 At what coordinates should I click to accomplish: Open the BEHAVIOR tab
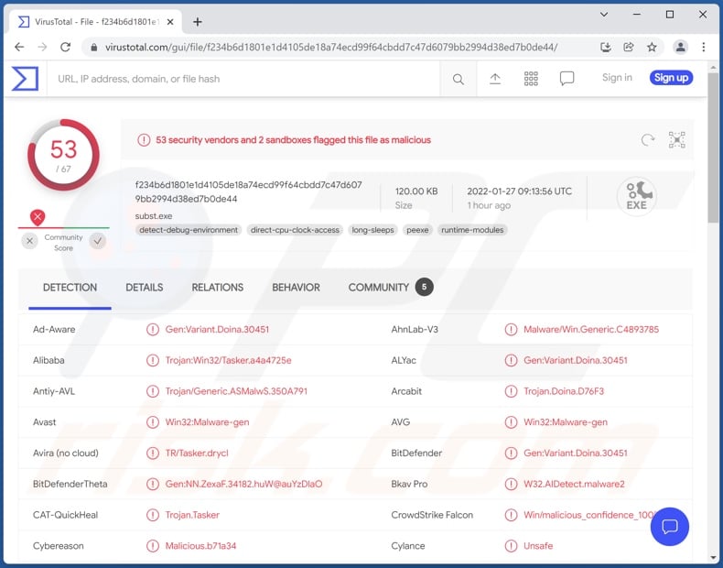pyautogui.click(x=296, y=288)
